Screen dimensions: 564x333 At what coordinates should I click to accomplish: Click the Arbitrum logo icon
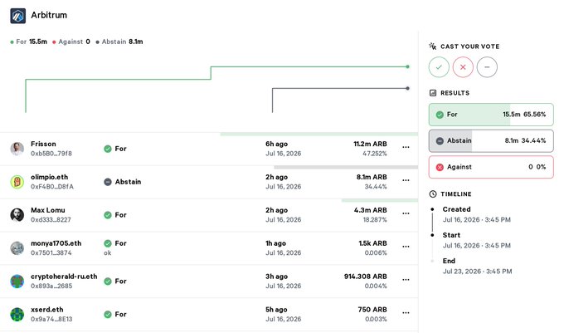coord(17,16)
